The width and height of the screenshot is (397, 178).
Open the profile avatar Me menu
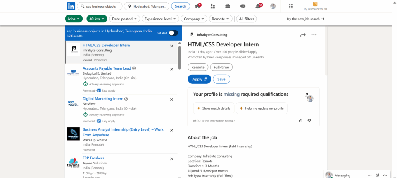[273, 6]
